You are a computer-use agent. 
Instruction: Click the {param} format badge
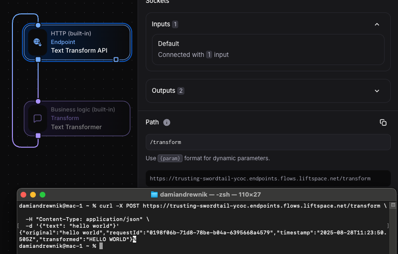click(170, 158)
